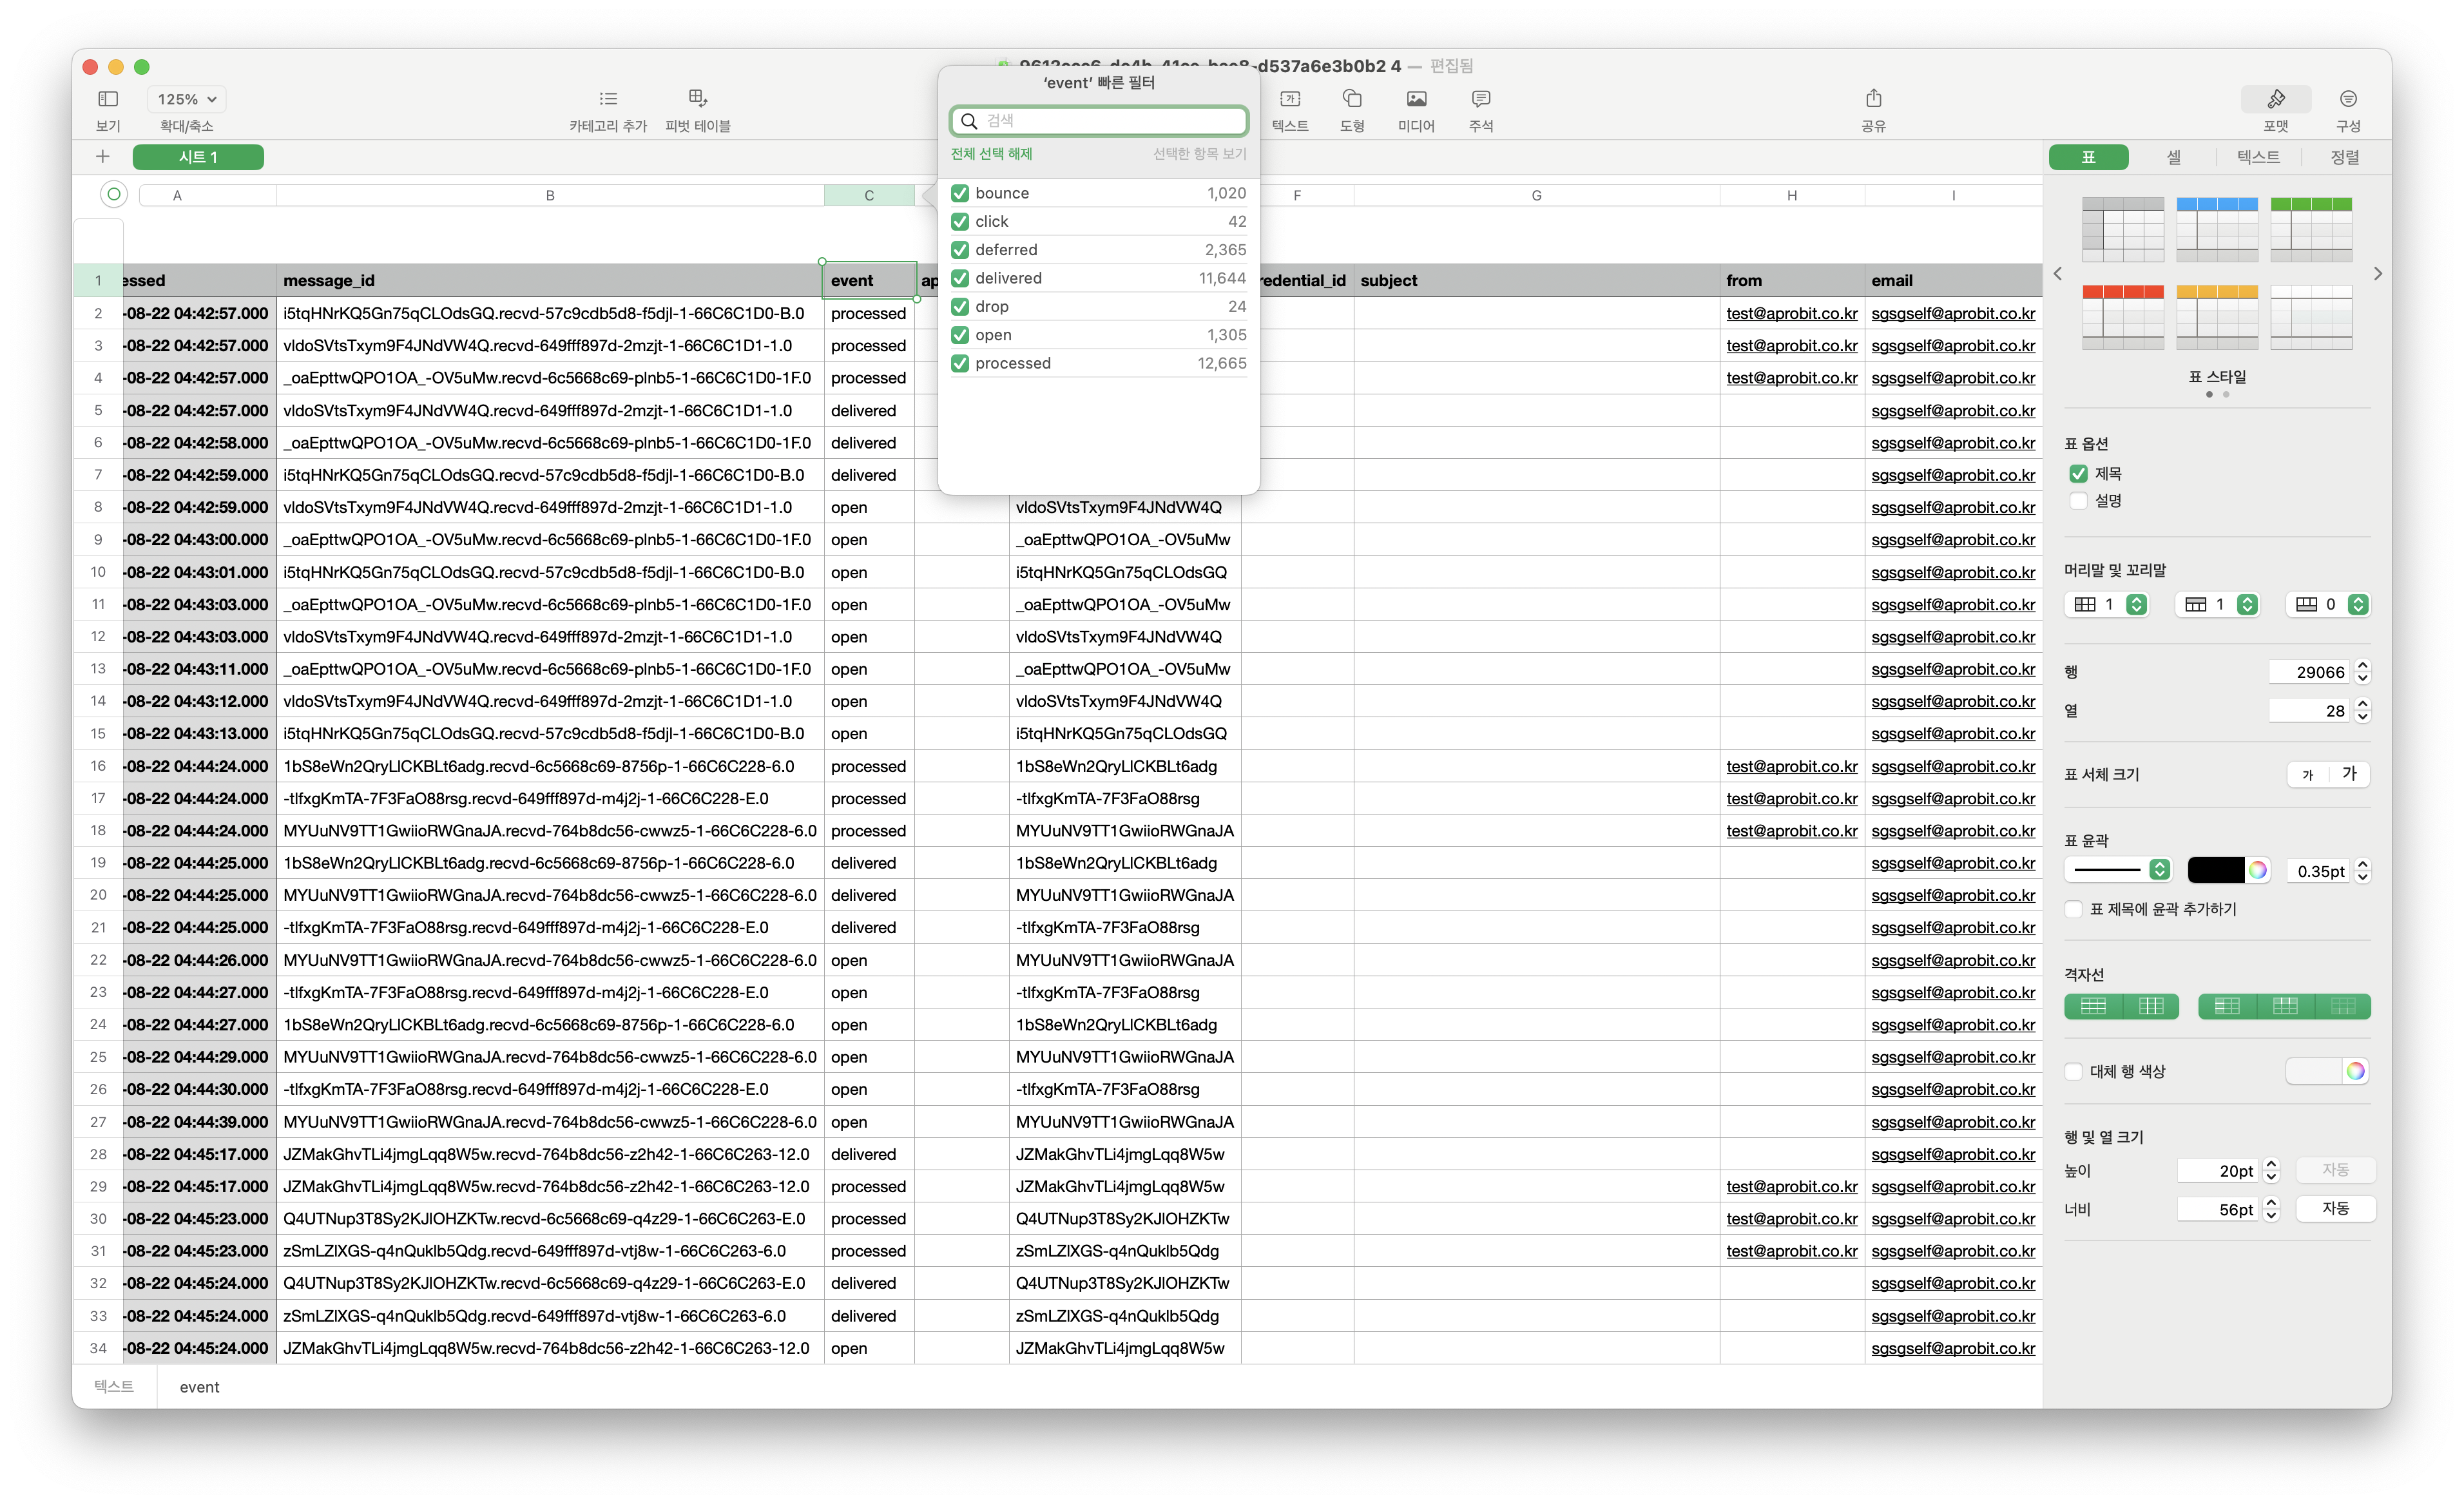Show previous table styles with left chevron
2464x1504 pixels.
[2057, 273]
